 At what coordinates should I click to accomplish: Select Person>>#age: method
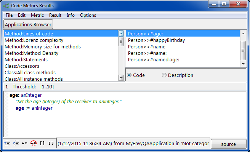183,34
